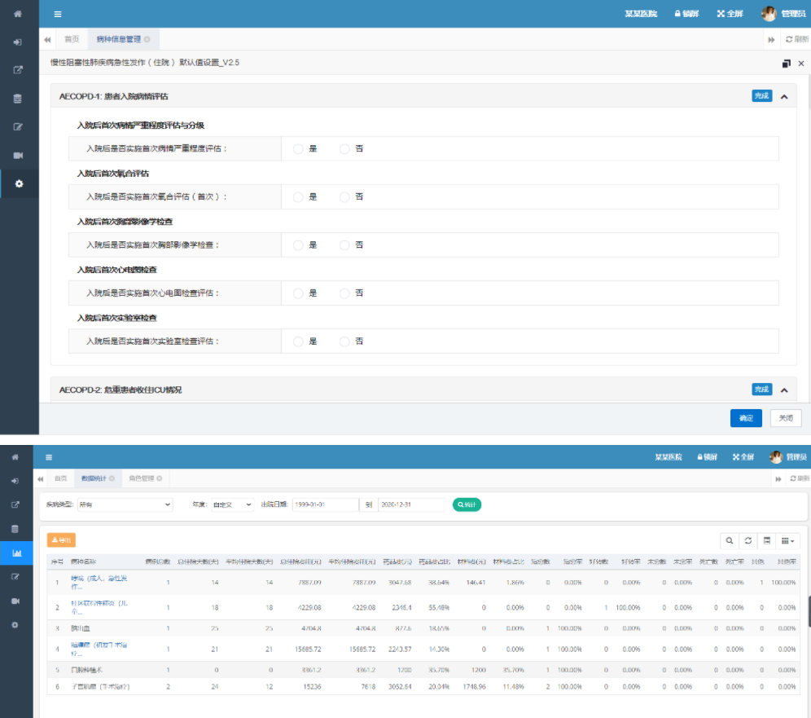Click 完成 button in AECOPD-2 header
Screen dimensions: 811x718
point(761,390)
